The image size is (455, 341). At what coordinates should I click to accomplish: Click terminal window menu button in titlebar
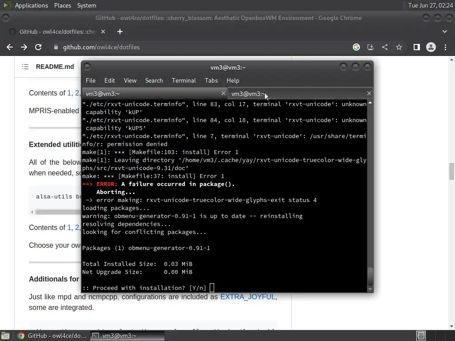tap(87, 67)
